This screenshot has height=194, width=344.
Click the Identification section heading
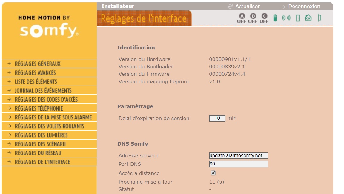point(136,48)
